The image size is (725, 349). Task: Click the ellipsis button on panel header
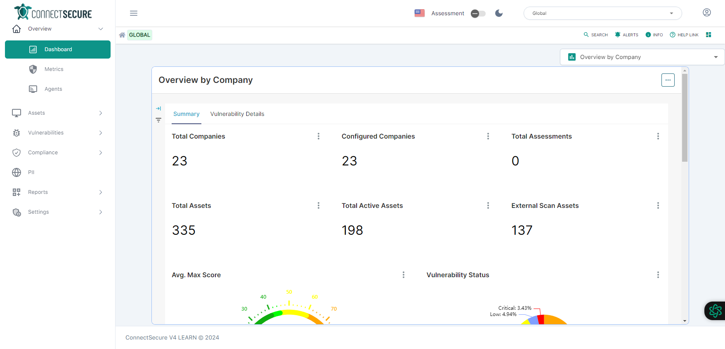point(668,80)
